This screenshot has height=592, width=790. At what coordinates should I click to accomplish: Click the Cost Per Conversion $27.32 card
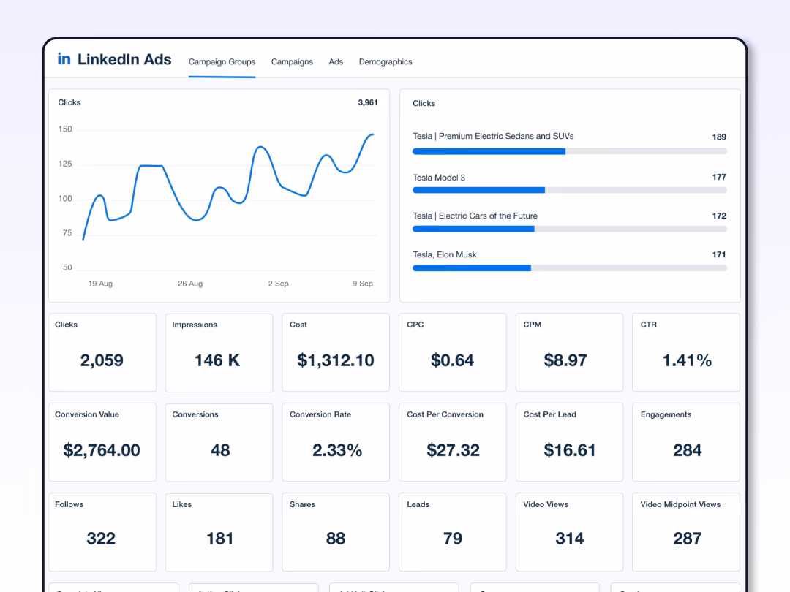click(x=453, y=442)
